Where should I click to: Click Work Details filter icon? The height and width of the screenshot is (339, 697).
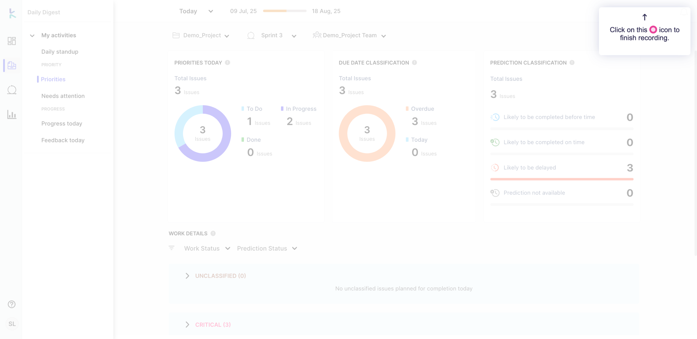[x=172, y=248]
